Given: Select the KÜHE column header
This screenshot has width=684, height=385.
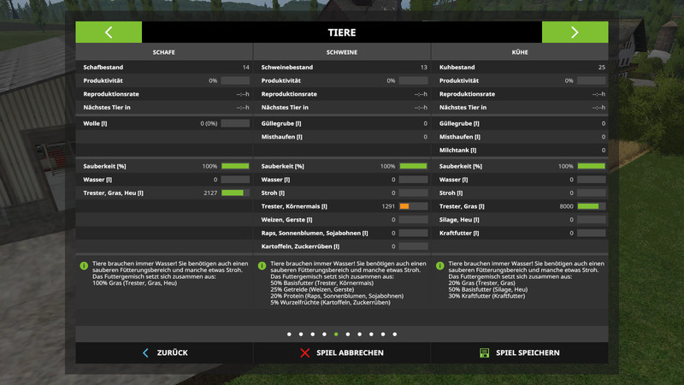Looking at the screenshot, I should click(520, 52).
